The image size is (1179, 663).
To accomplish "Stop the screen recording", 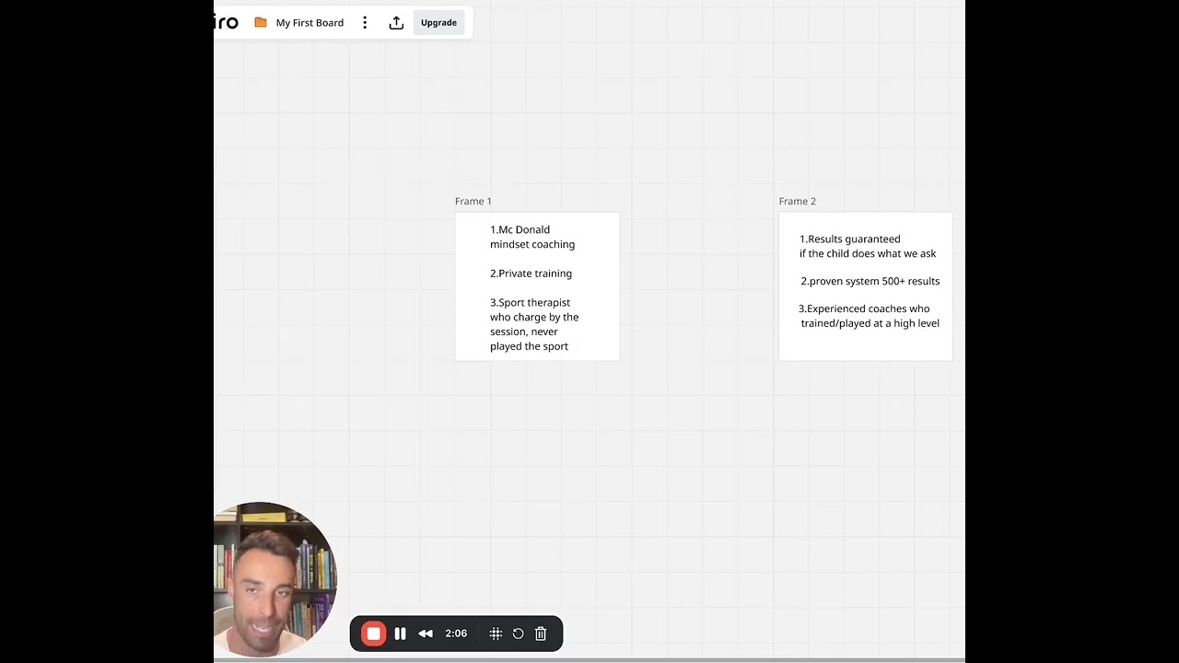I will coord(373,634).
